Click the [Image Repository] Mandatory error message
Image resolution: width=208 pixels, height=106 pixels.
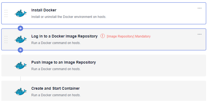(129, 36)
